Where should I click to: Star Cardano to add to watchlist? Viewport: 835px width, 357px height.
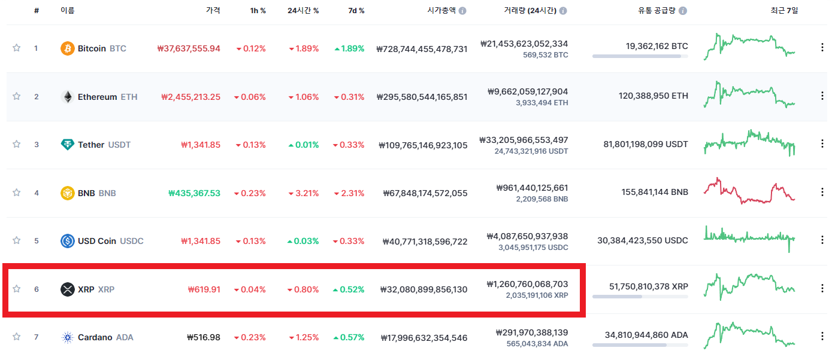click(16, 337)
